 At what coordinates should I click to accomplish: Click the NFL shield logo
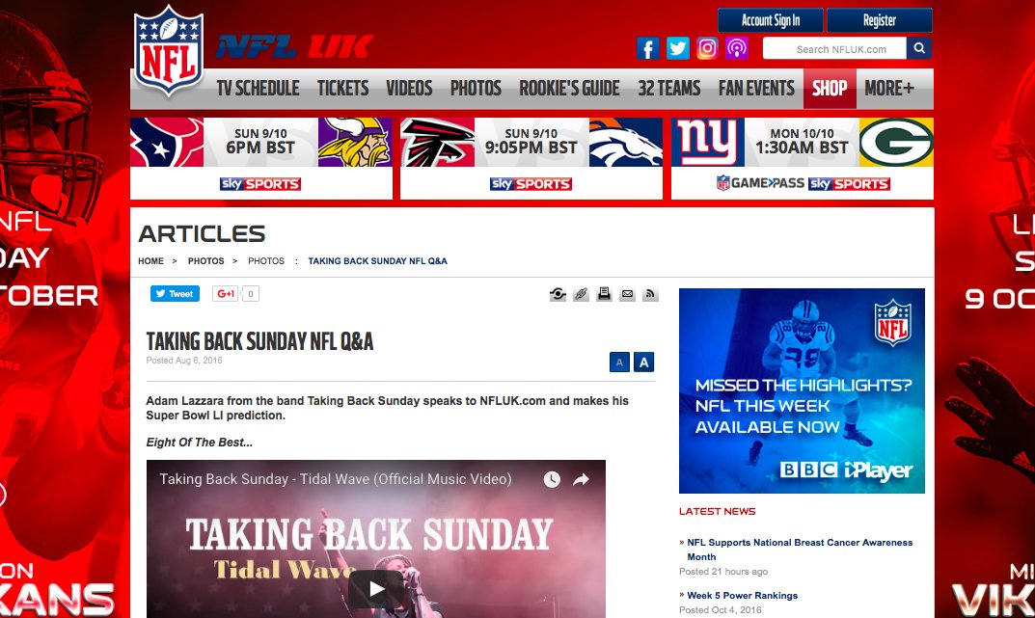(x=169, y=51)
